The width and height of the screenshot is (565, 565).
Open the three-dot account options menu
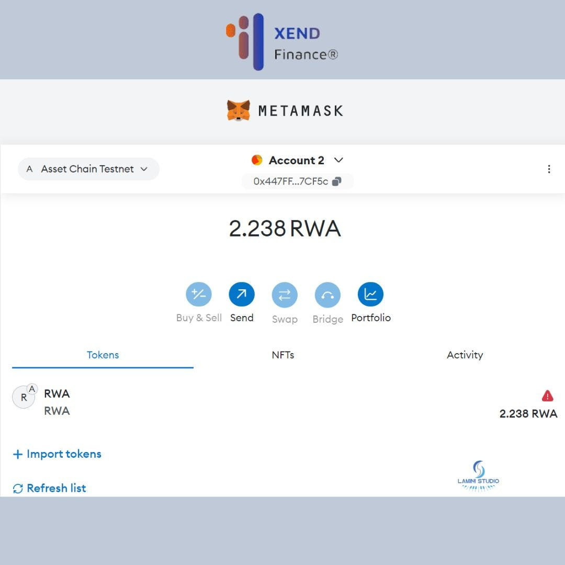[549, 169]
